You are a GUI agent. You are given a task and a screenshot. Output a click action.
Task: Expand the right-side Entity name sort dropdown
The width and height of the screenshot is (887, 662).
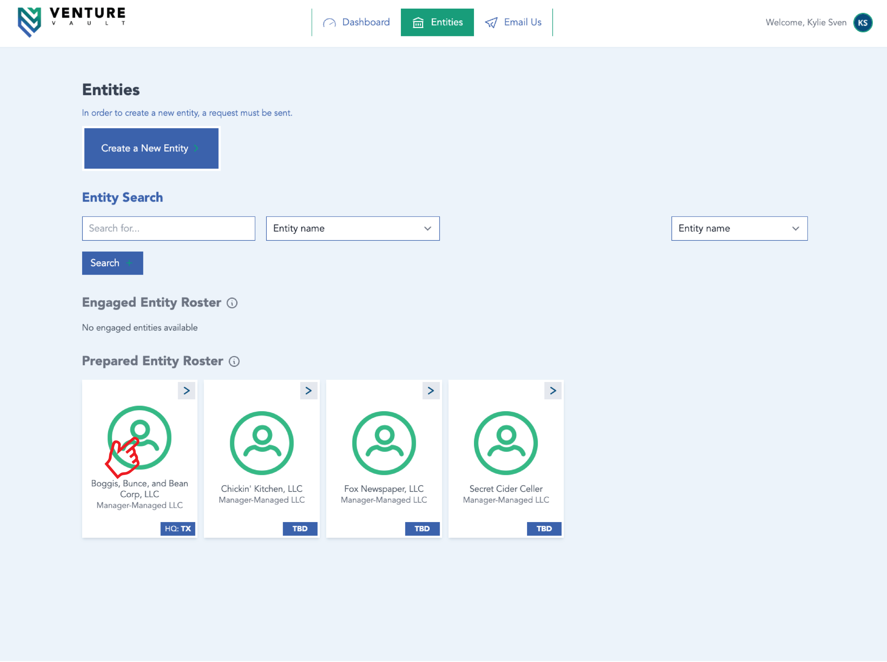tap(739, 228)
